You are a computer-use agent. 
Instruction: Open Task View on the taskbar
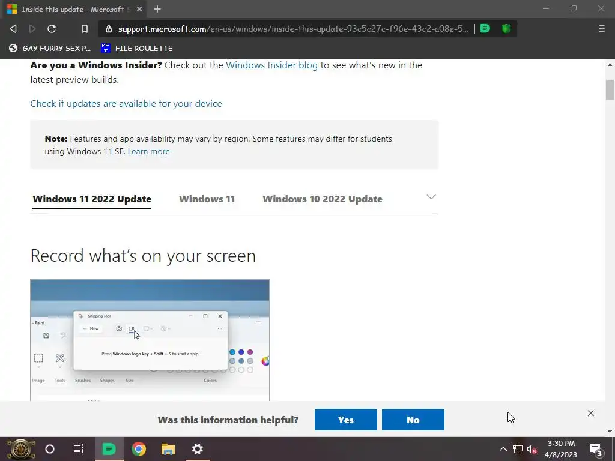coord(79,449)
